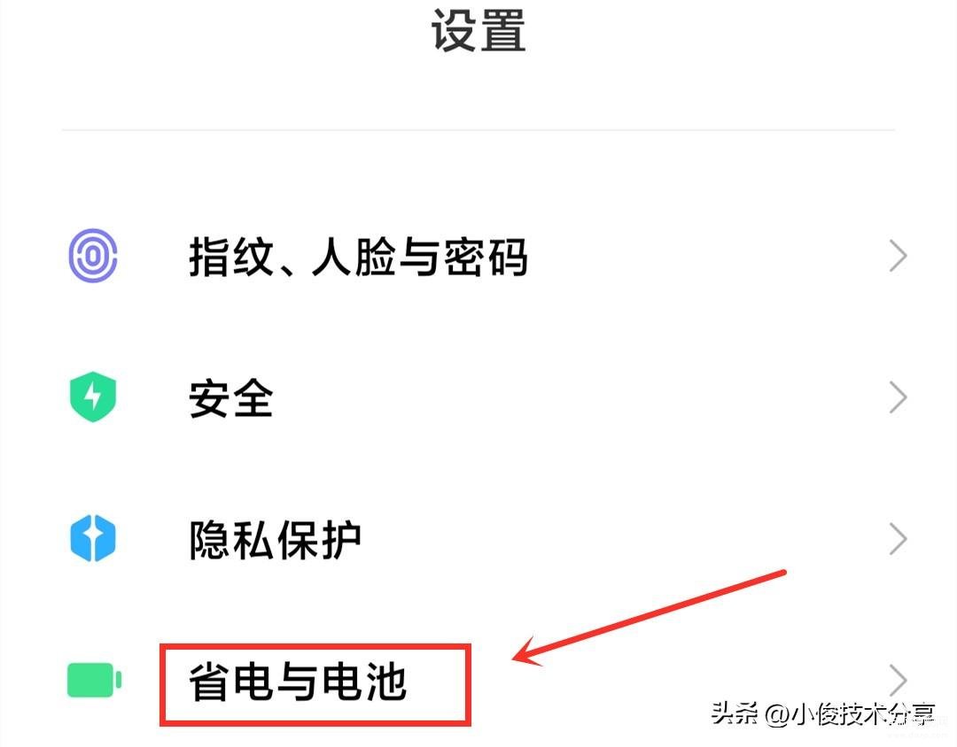Click the 设置 page title
Image resolution: width=957 pixels, height=747 pixels.
click(x=478, y=30)
